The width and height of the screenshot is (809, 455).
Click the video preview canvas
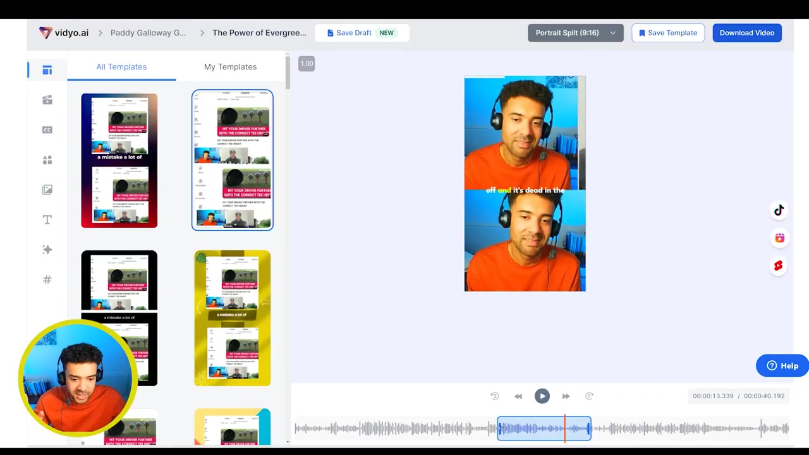coord(525,184)
